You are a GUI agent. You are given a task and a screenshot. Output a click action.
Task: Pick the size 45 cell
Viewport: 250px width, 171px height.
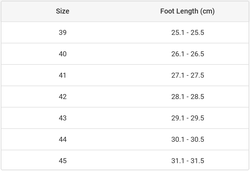[63, 161]
